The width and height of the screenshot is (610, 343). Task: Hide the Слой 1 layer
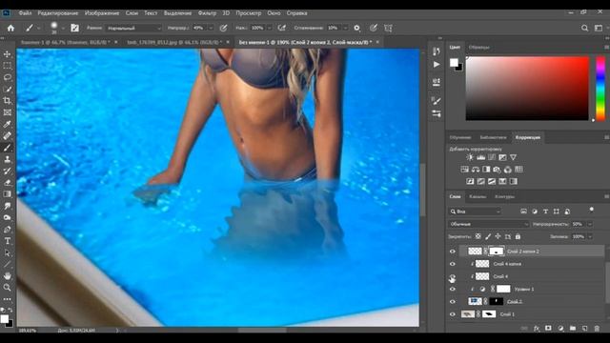click(453, 314)
